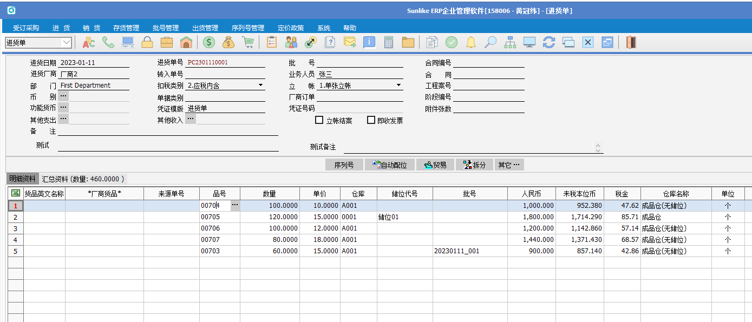Click the 拆分 button
The height and width of the screenshot is (322, 752).
pyautogui.click(x=474, y=165)
